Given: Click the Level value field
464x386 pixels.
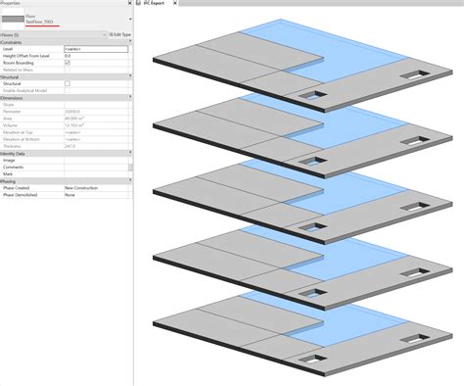Looking at the screenshot, I should [96, 49].
